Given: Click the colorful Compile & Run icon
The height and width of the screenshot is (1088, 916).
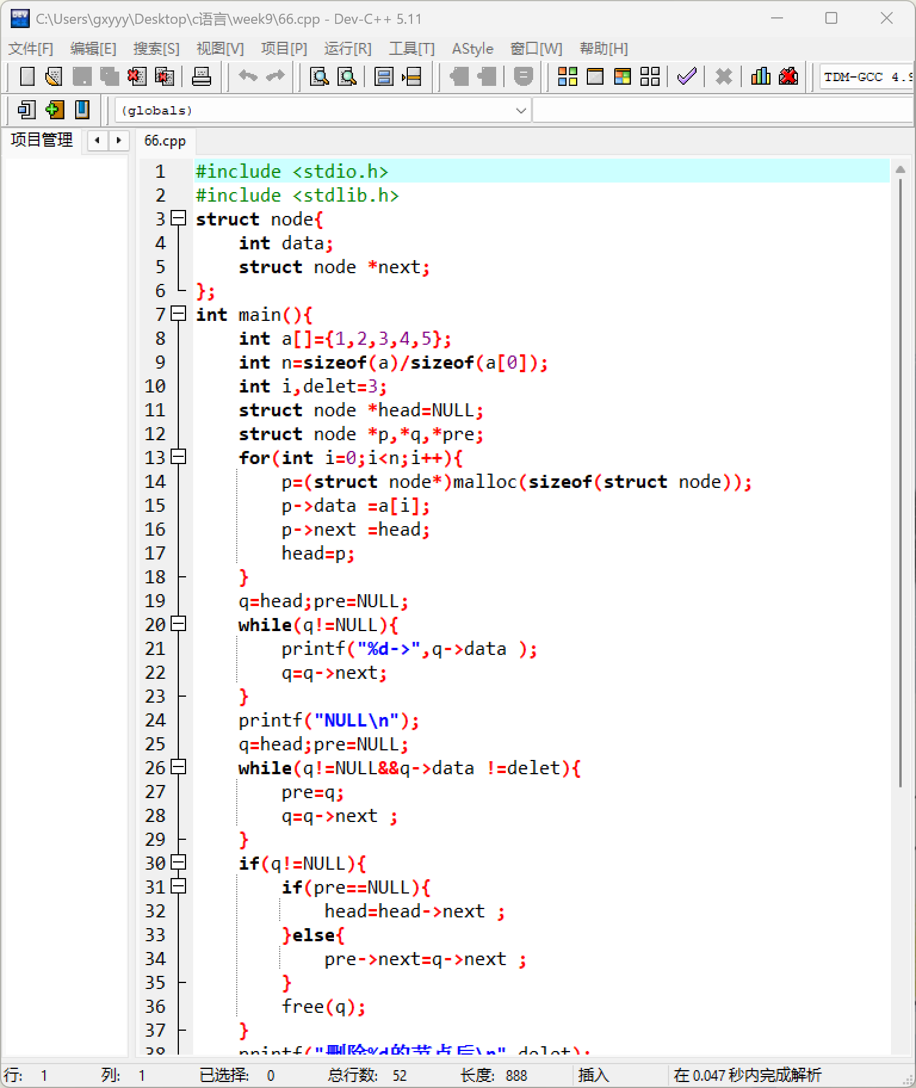Looking at the screenshot, I should [x=623, y=76].
